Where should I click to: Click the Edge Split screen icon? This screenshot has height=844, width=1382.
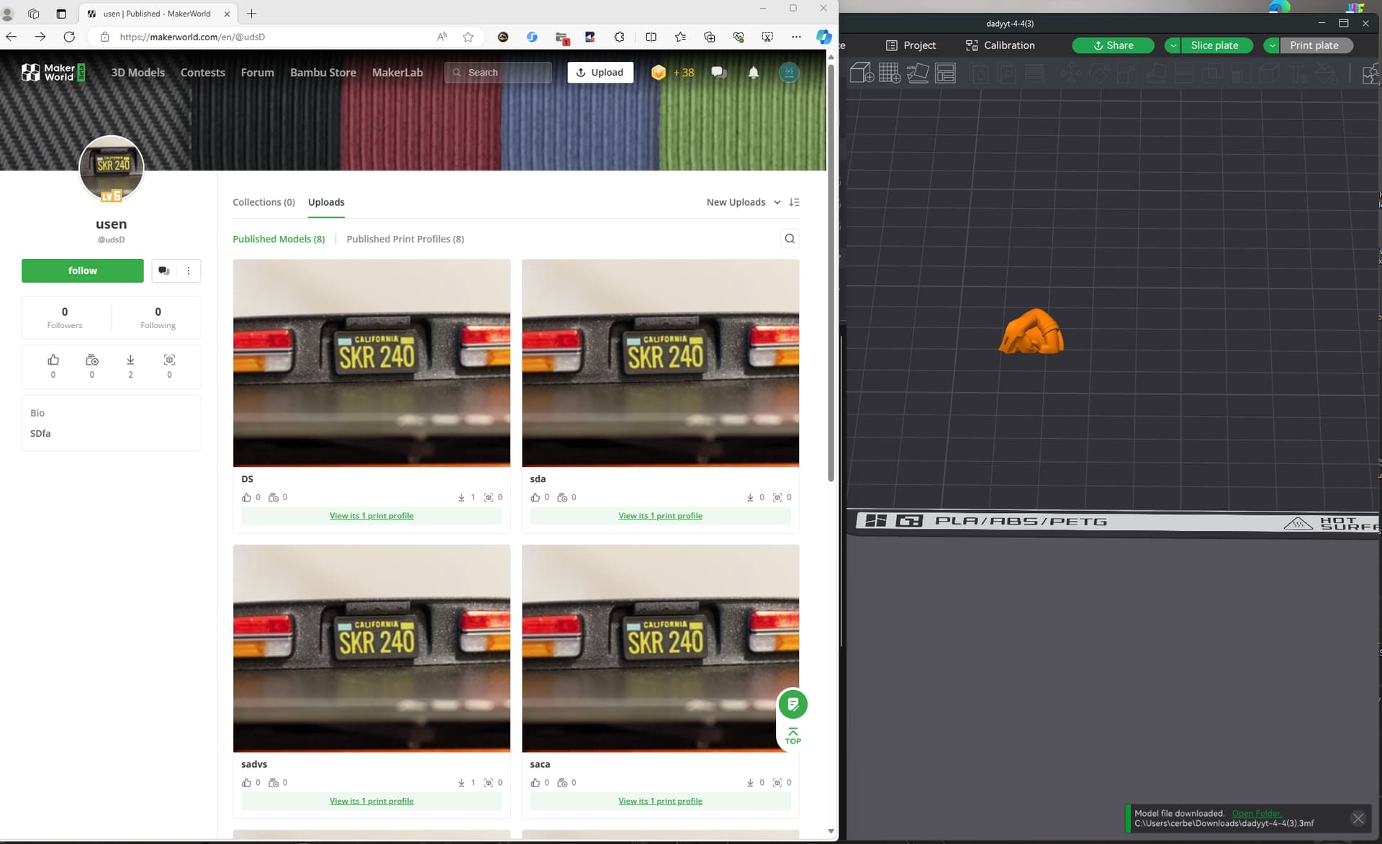point(651,37)
